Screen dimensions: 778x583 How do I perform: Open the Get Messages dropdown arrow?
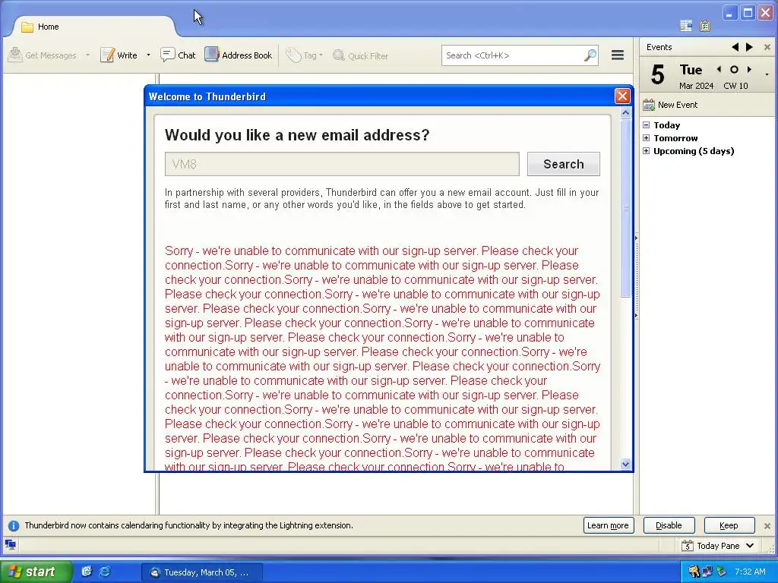88,55
